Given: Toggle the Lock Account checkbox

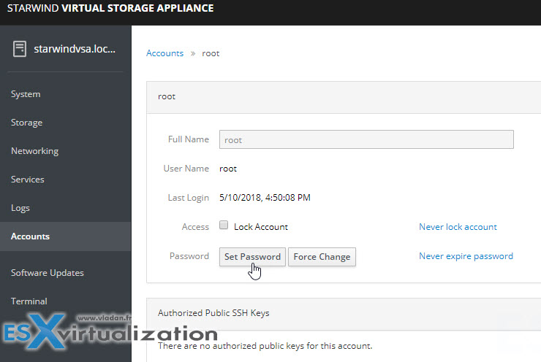Looking at the screenshot, I should [224, 226].
